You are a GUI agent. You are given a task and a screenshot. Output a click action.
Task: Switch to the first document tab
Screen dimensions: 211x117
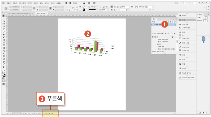click(x=20, y=13)
